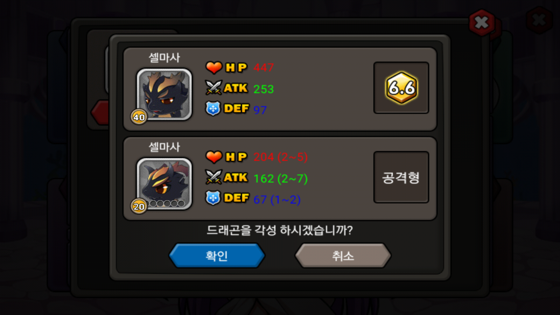Tap the level 40 gold badge
Screen dimensions: 560x315
pos(139,117)
